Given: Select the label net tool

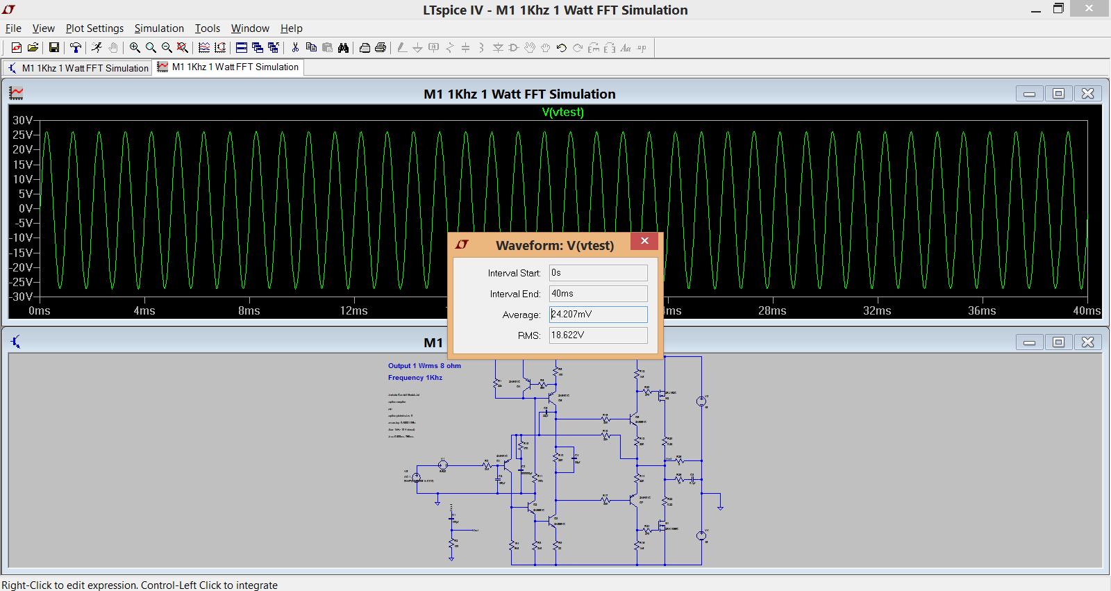Looking at the screenshot, I should (x=434, y=48).
